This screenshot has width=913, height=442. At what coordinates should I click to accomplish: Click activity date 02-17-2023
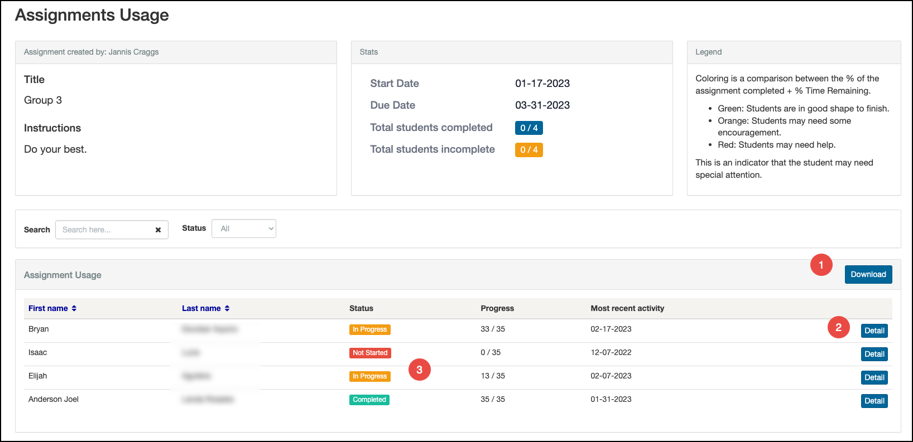tap(611, 329)
